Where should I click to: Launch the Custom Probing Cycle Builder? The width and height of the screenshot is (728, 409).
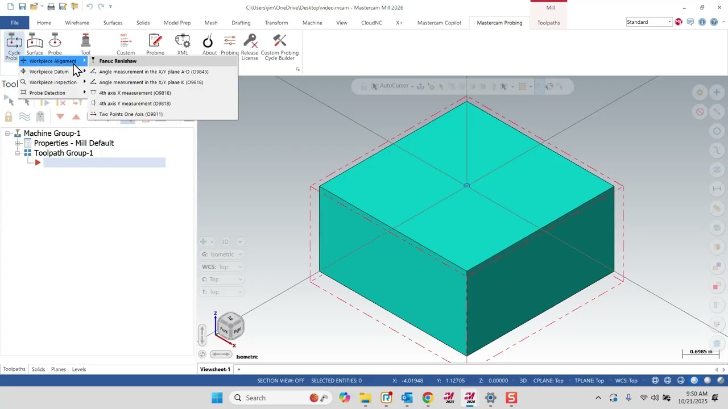[279, 47]
